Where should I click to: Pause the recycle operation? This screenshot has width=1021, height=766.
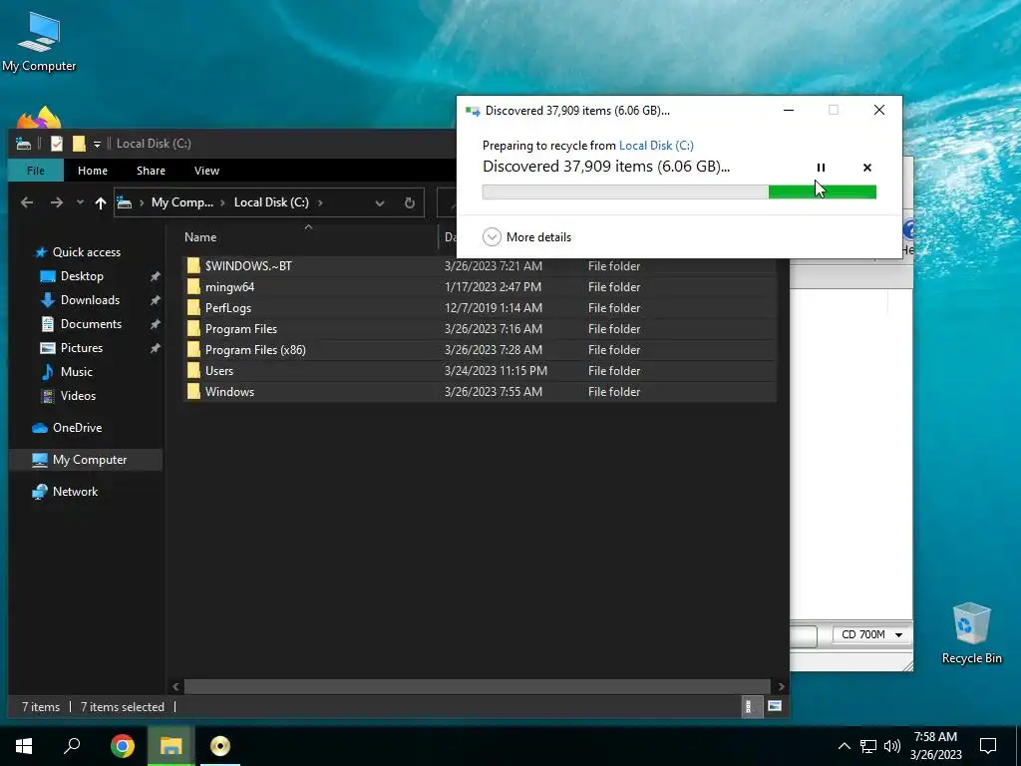821,168
